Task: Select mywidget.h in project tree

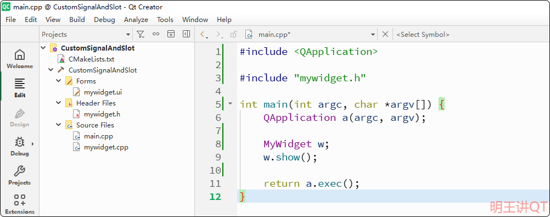Action: click(x=102, y=114)
